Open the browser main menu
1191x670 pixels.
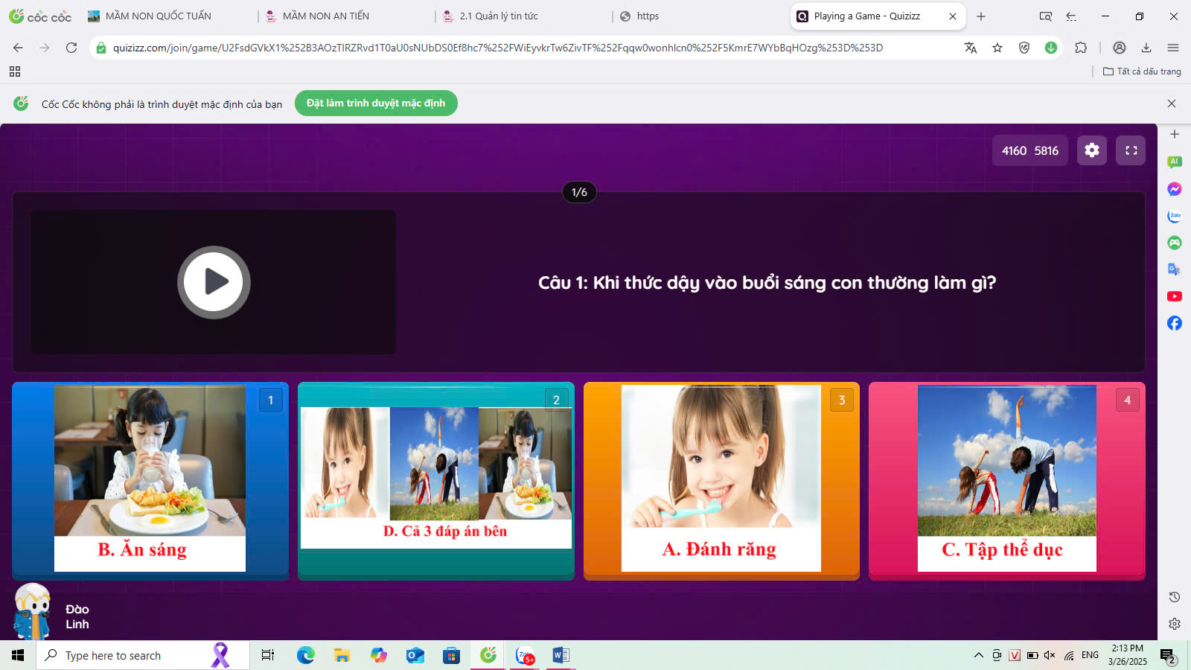pos(1173,48)
